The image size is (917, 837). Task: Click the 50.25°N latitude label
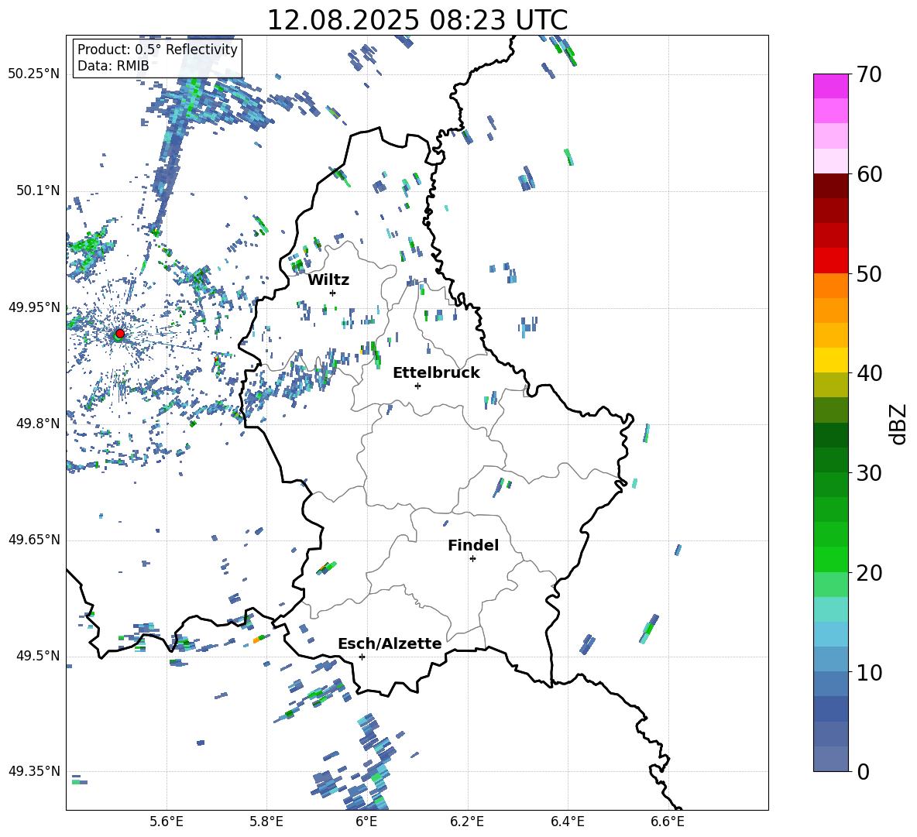pos(34,74)
